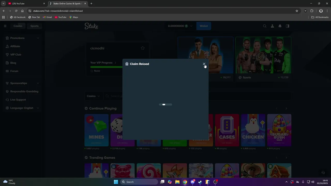The width and height of the screenshot is (331, 186).
Task: Open Discord from the taskbar
Action: (193, 182)
